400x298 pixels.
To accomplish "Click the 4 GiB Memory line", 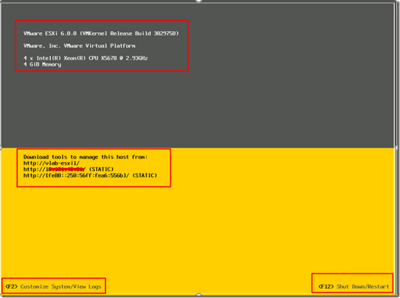I will pyautogui.click(x=42, y=64).
